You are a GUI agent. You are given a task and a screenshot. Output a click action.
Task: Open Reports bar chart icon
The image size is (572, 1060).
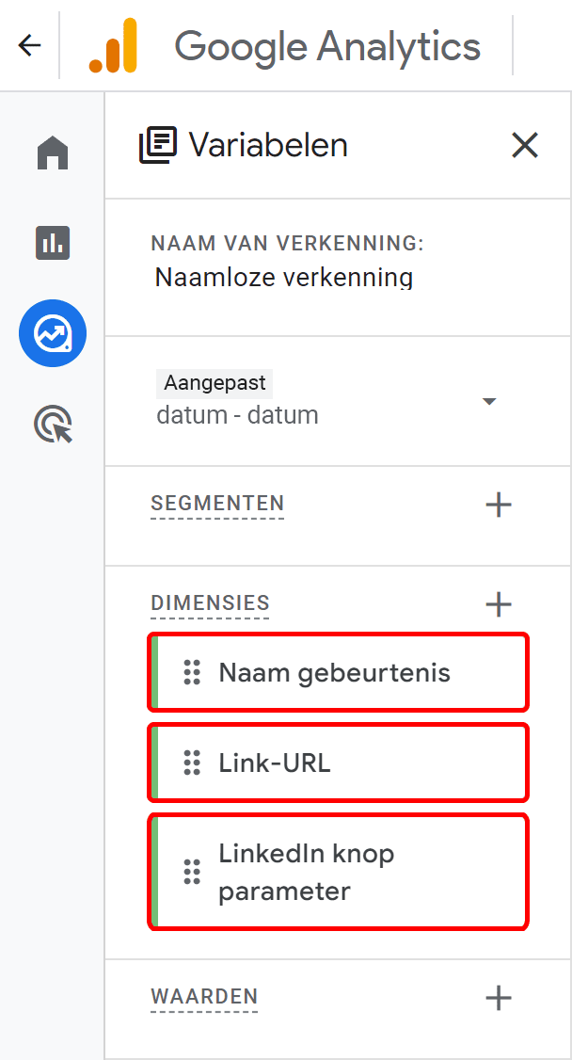(x=53, y=243)
